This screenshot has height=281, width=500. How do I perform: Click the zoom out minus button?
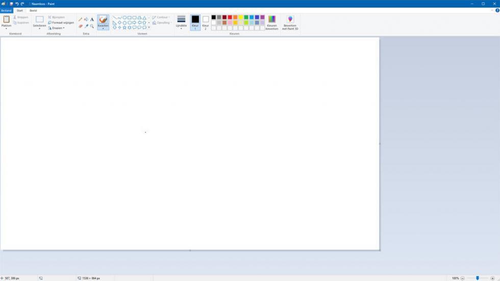(x=462, y=278)
